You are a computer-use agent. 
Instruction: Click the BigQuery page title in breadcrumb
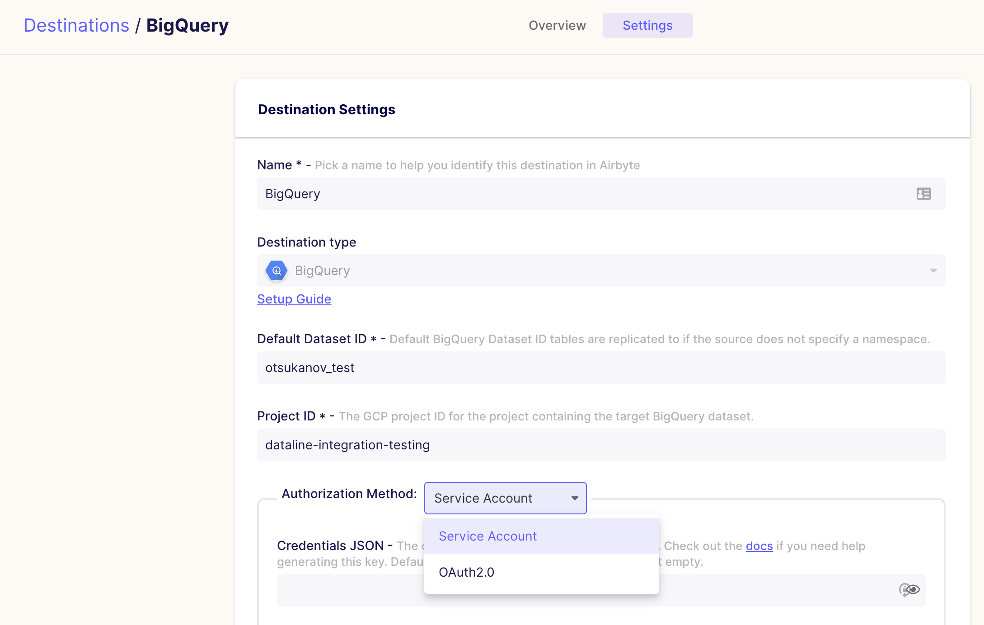187,25
